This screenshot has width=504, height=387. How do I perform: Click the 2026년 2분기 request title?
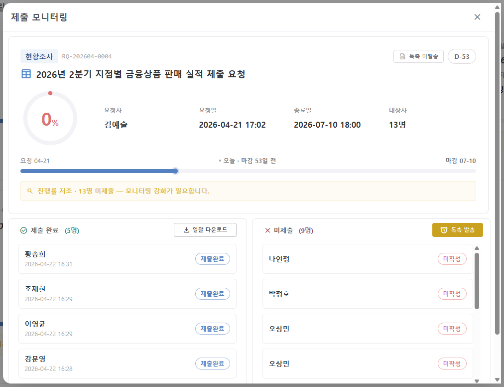(141, 74)
